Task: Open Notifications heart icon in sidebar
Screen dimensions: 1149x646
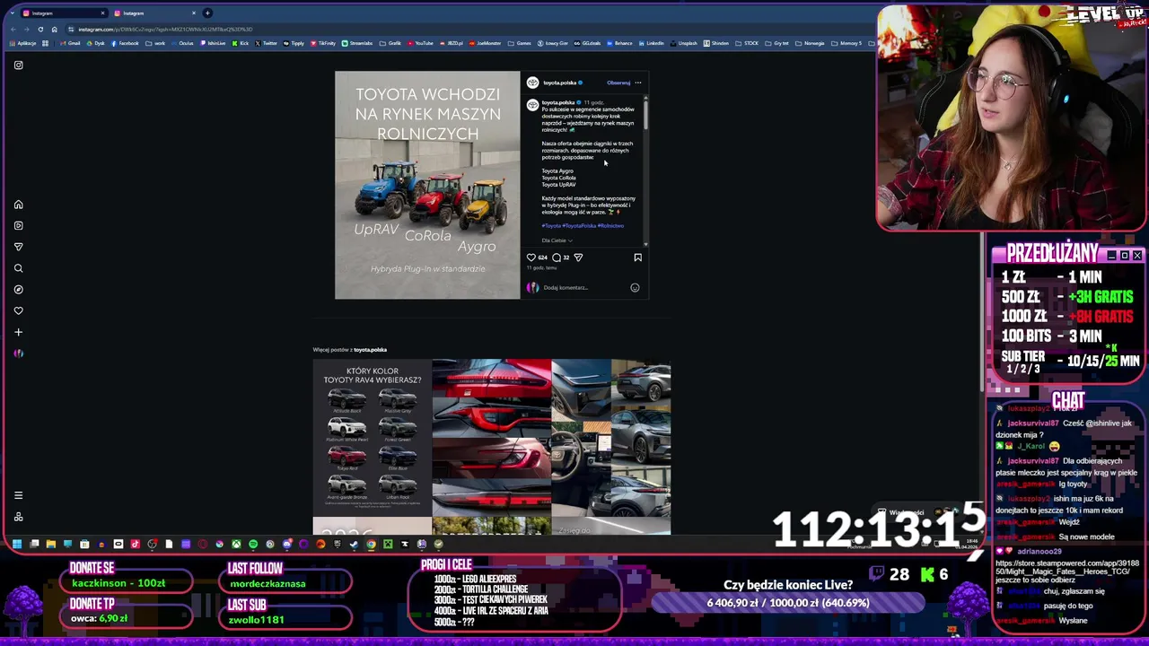Action: pos(18,310)
